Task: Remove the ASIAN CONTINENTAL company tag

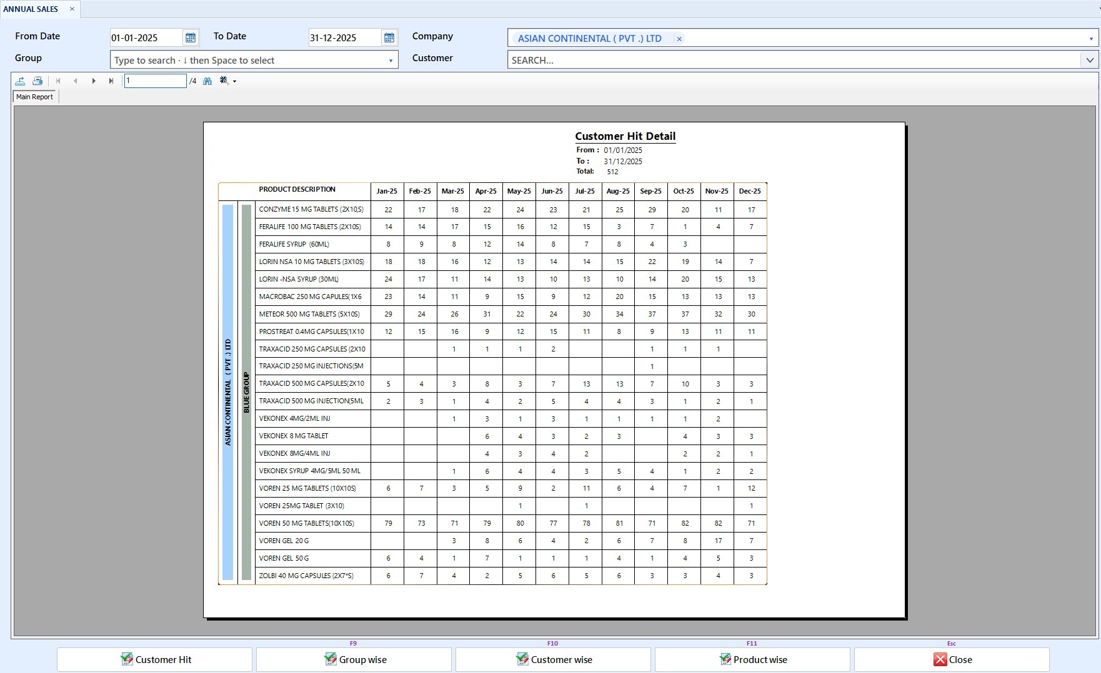Action: (x=679, y=39)
